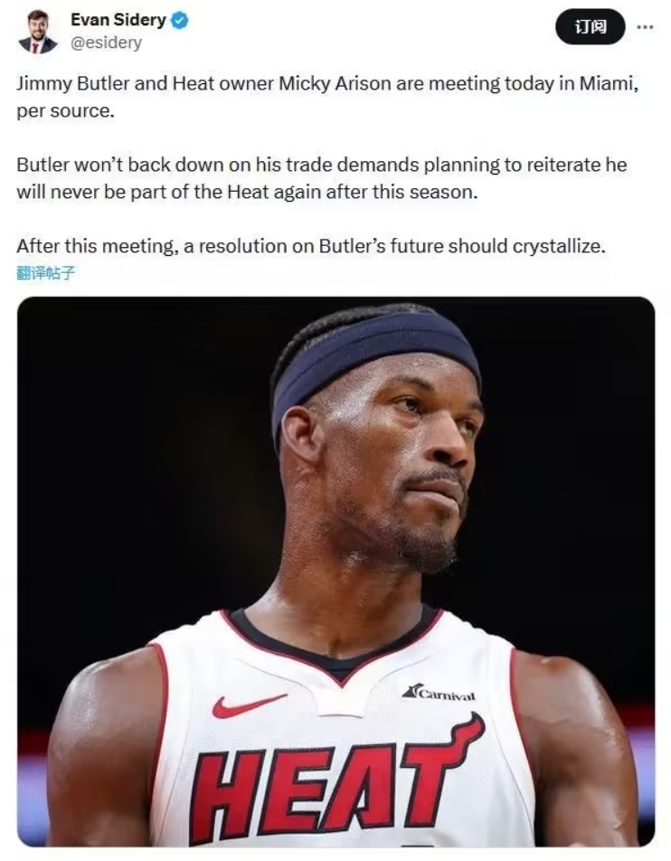Click the blue verified badge
Image resolution: width=671 pixels, height=861 pixels.
pos(180,21)
